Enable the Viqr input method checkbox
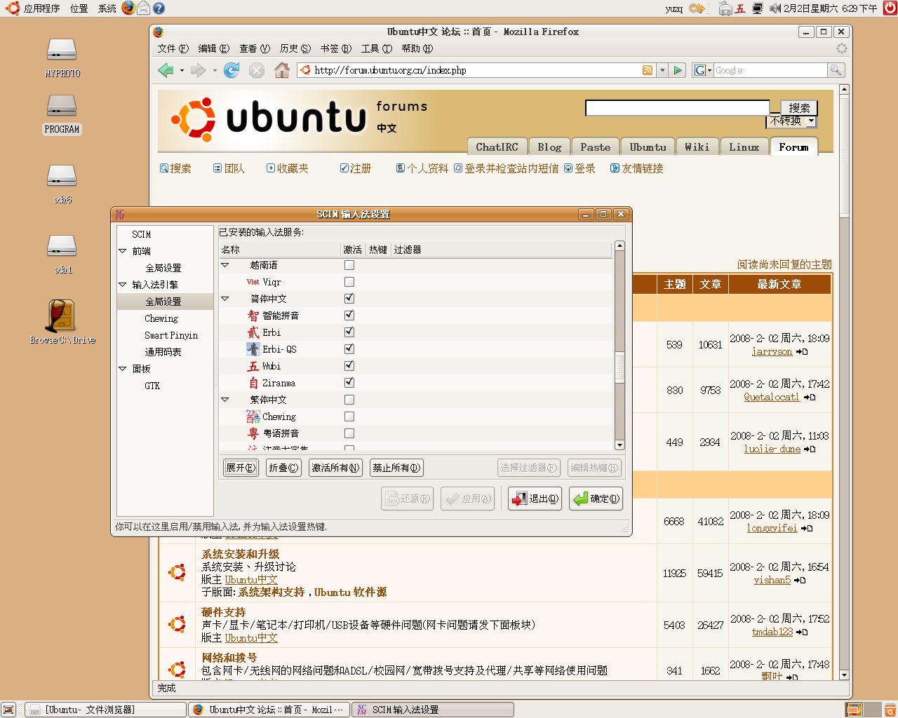Viewport: 898px width, 718px height. (x=349, y=282)
